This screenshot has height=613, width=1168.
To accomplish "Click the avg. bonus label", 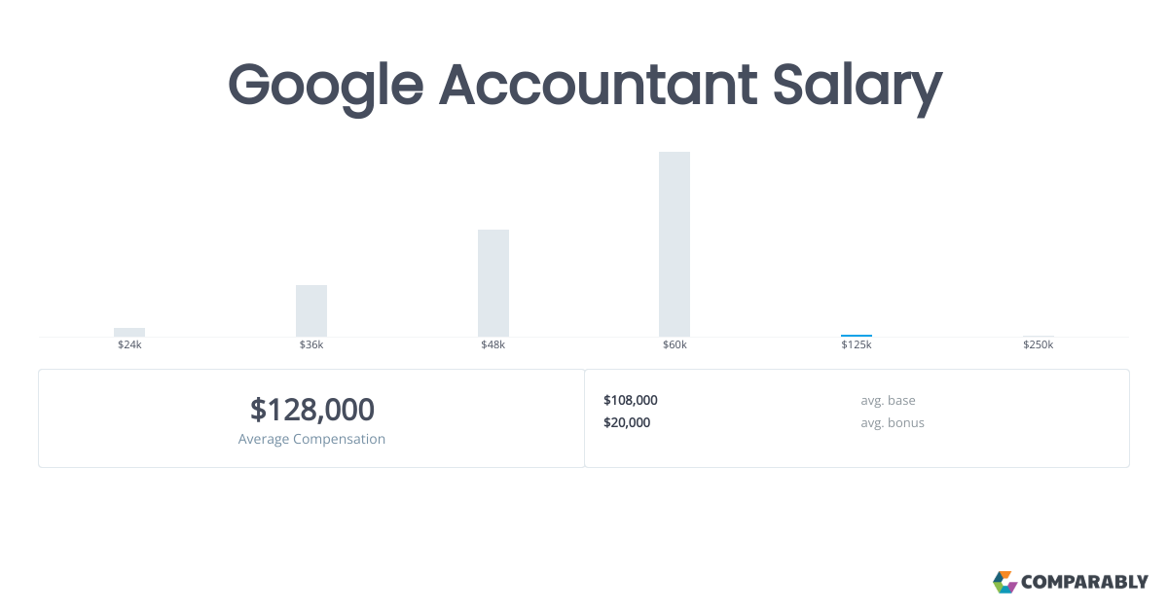I will click(893, 422).
